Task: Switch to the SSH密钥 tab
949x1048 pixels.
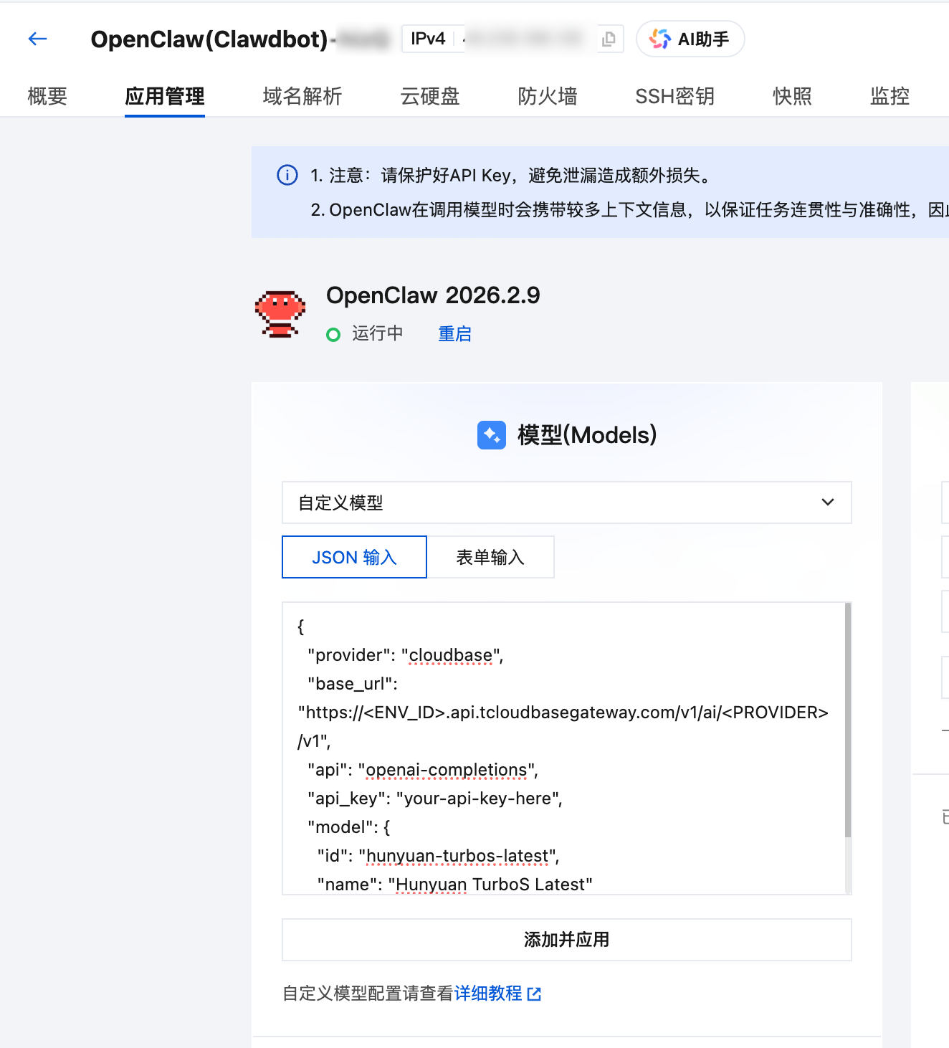Action: pyautogui.click(x=675, y=96)
